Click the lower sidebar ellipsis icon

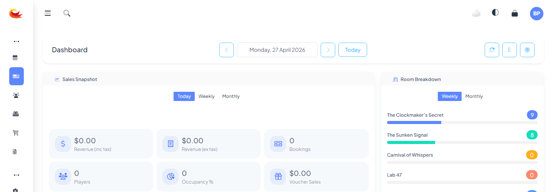pos(16,175)
